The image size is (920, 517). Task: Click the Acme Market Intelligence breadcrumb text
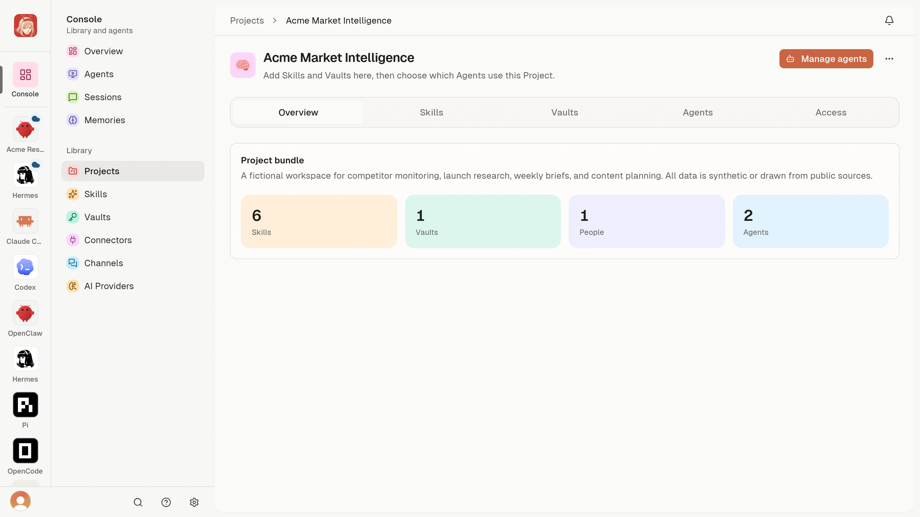339,20
